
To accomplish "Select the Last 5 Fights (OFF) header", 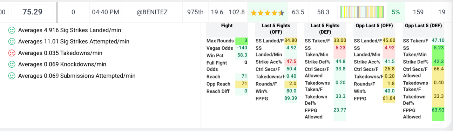I will 276,29.
